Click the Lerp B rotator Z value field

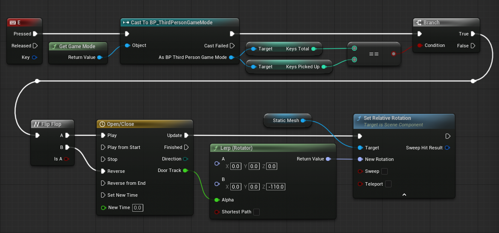[x=276, y=186]
